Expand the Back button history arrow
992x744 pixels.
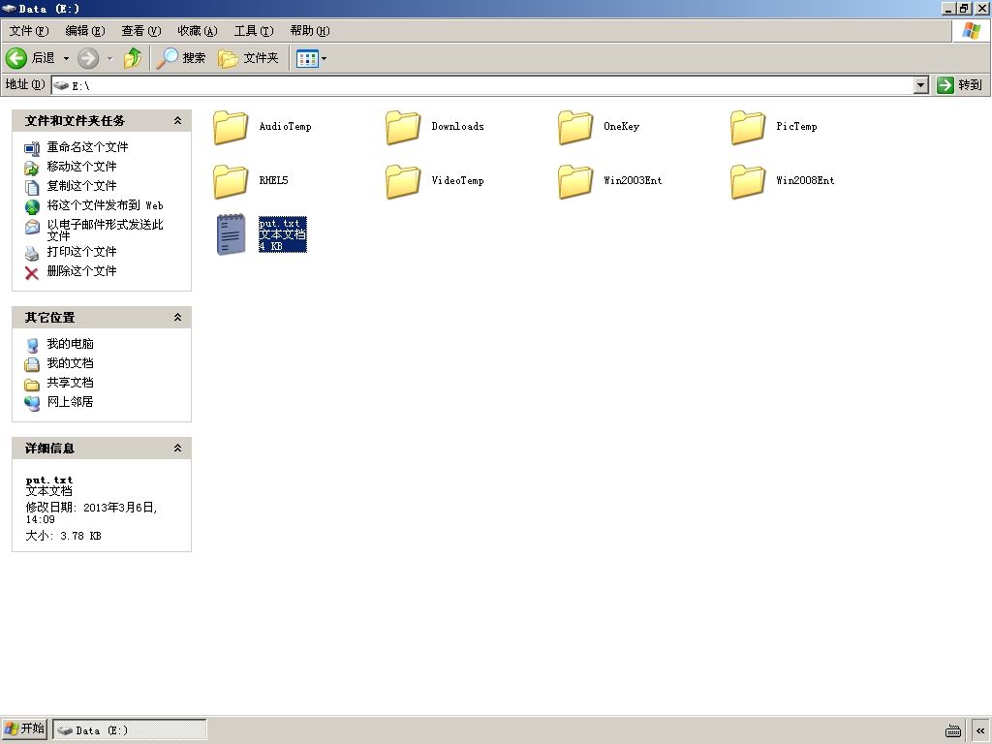point(66,58)
